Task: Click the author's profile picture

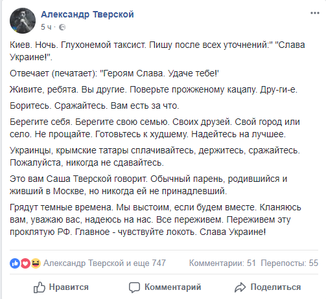Action: (23, 21)
